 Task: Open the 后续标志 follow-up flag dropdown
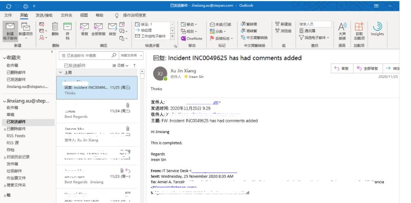click(221, 38)
